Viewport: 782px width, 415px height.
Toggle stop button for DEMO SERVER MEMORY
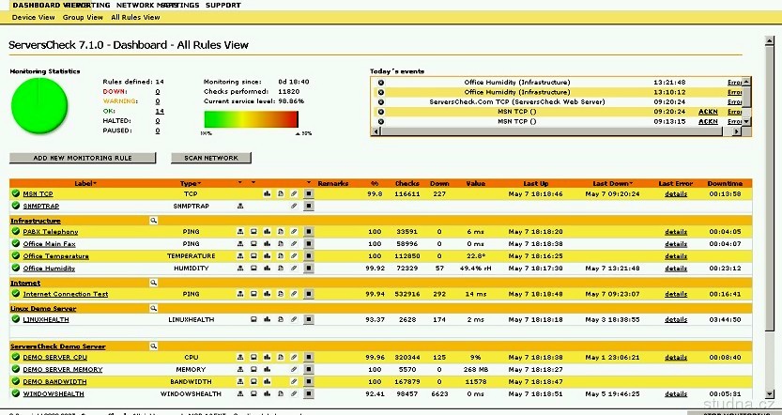[309, 370]
